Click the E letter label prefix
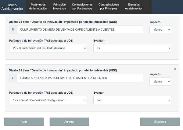 click(13, 30)
